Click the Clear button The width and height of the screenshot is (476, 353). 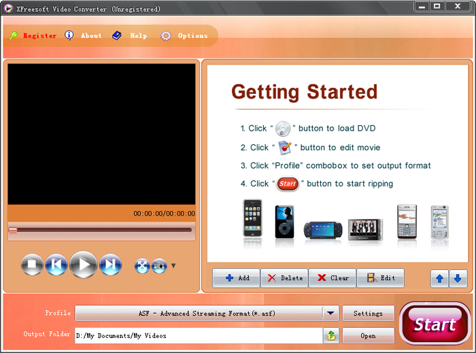click(332, 278)
